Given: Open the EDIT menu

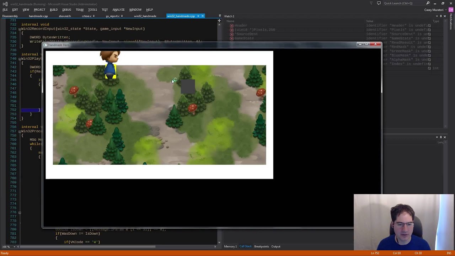Looking at the screenshot, I should tap(15, 10).
